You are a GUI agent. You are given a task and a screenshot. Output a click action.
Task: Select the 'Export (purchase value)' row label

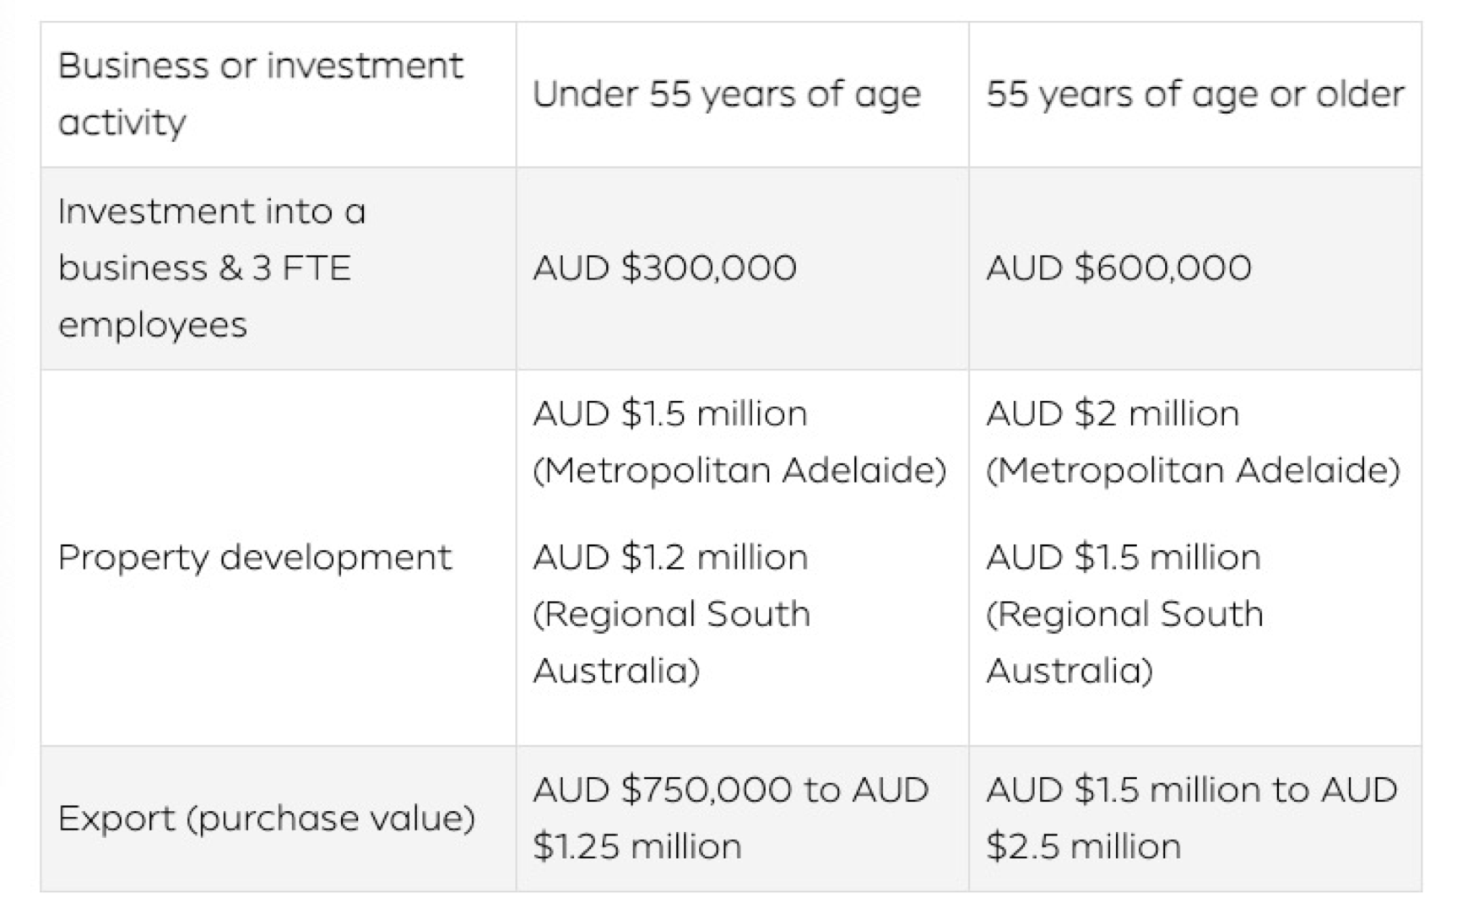click(x=267, y=819)
